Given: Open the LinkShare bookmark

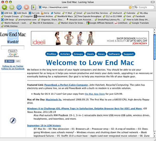Looking at the screenshot, I should 121,23.
